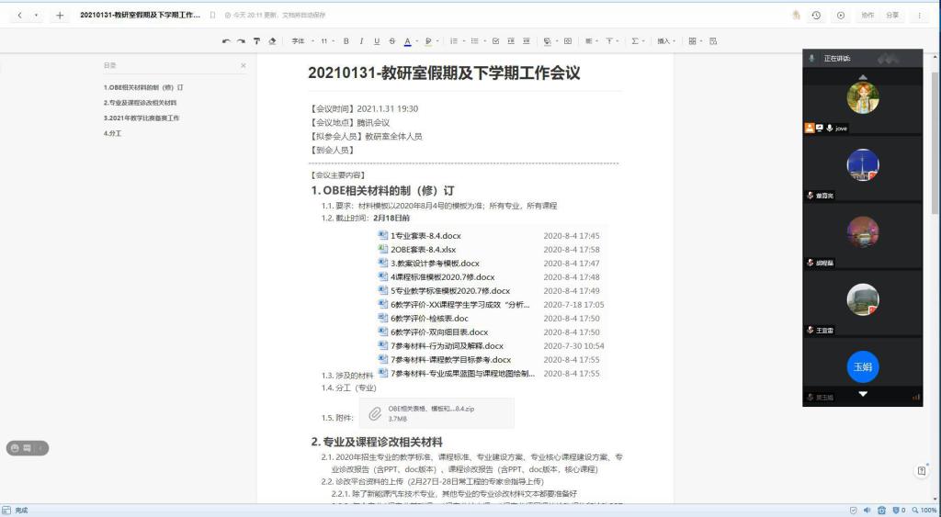Open version history clock icon
Viewport: 941px width, 517px height.
tap(816, 16)
